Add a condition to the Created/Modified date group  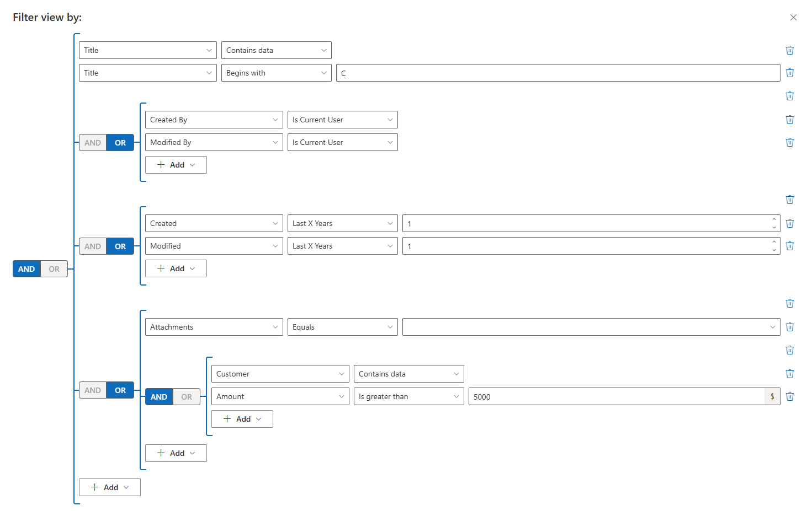[x=176, y=268]
